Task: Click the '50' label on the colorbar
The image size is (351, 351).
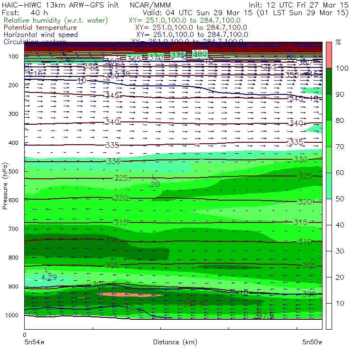Action: pos(340,199)
